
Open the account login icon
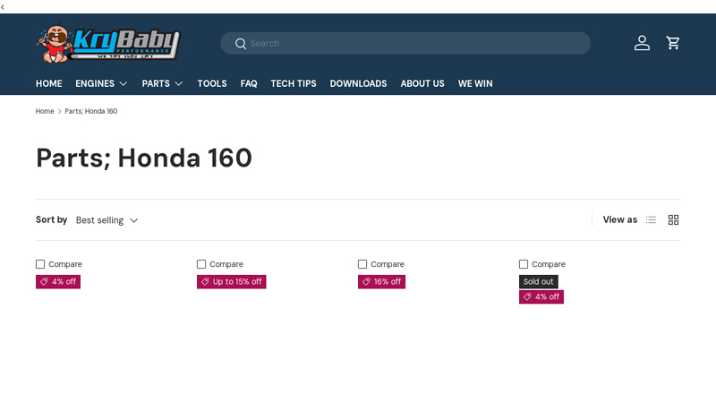642,43
